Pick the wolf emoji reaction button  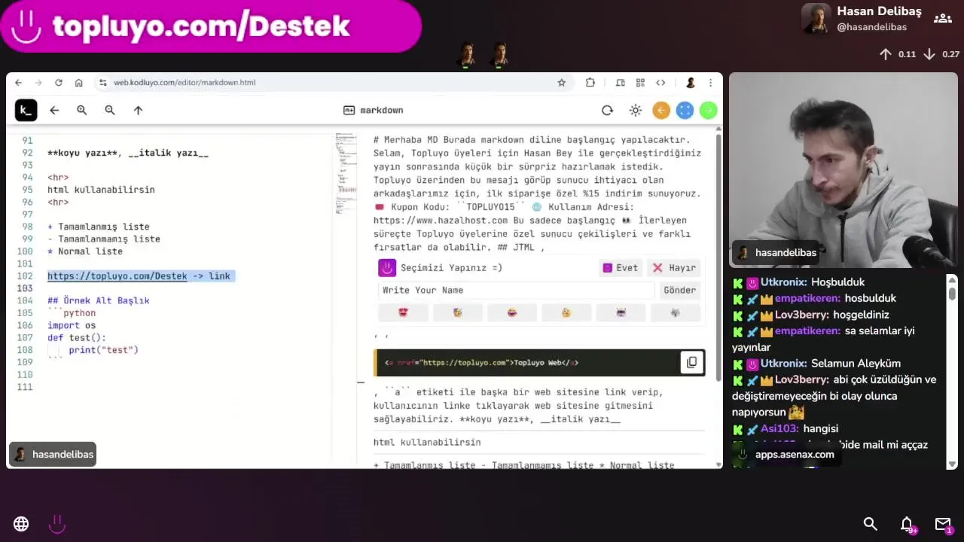point(675,312)
